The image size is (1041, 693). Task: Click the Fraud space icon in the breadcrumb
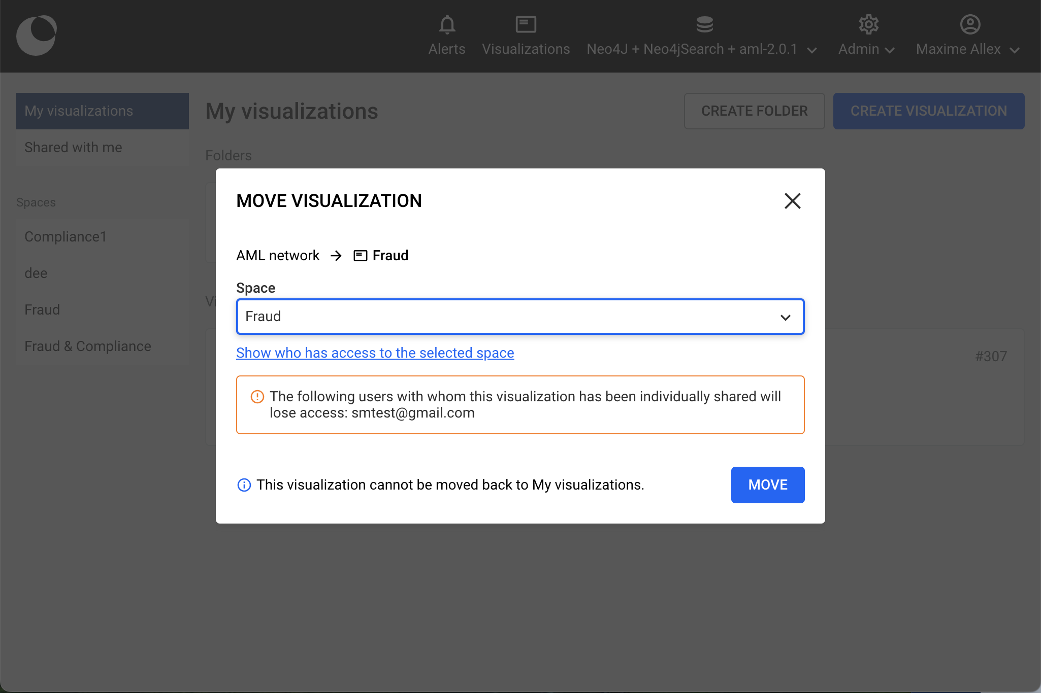point(361,256)
